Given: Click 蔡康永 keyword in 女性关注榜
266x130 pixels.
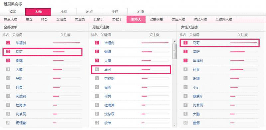Looking at the screenshot, I should 198,96.
